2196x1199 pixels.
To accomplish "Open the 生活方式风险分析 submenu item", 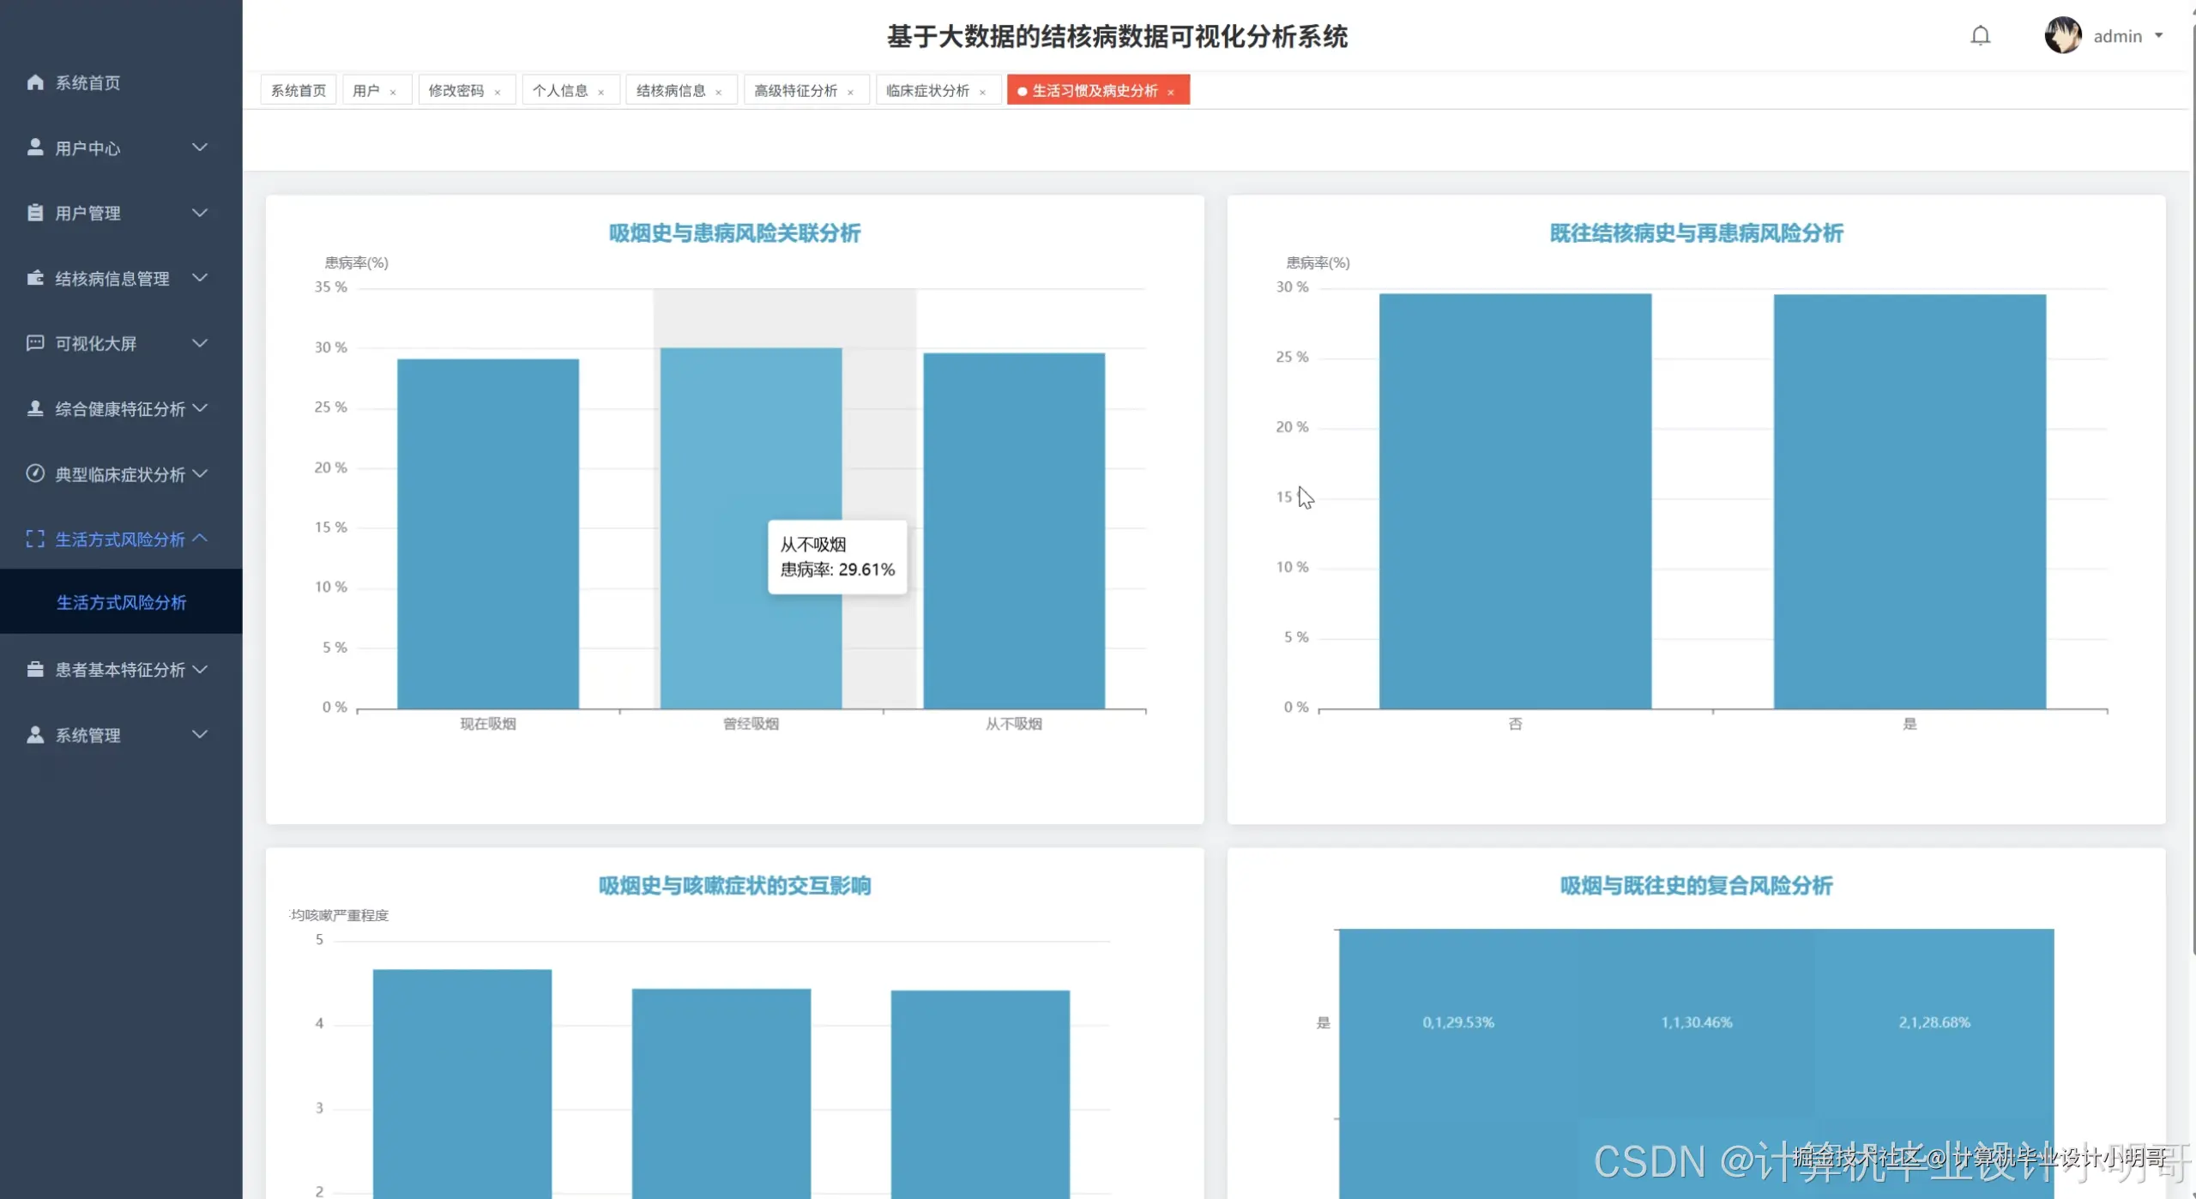I will coord(121,602).
